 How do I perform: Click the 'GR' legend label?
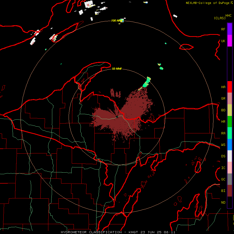coord(223,99)
